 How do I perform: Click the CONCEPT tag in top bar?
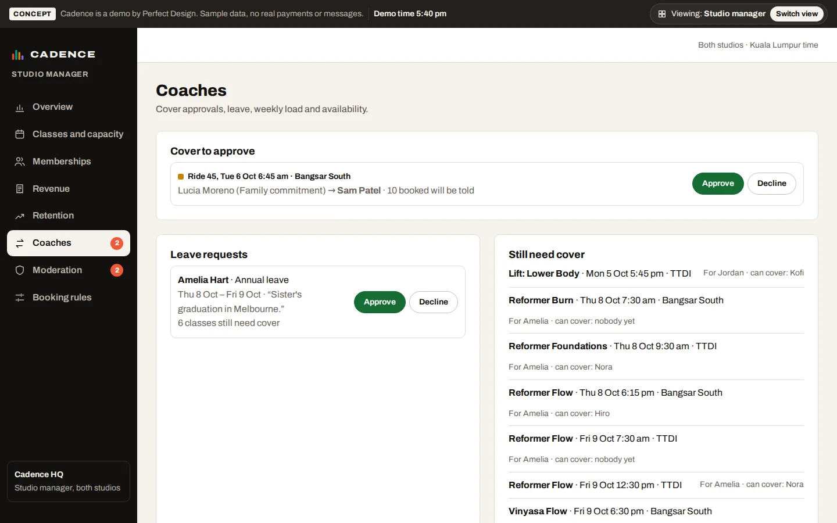click(x=33, y=14)
